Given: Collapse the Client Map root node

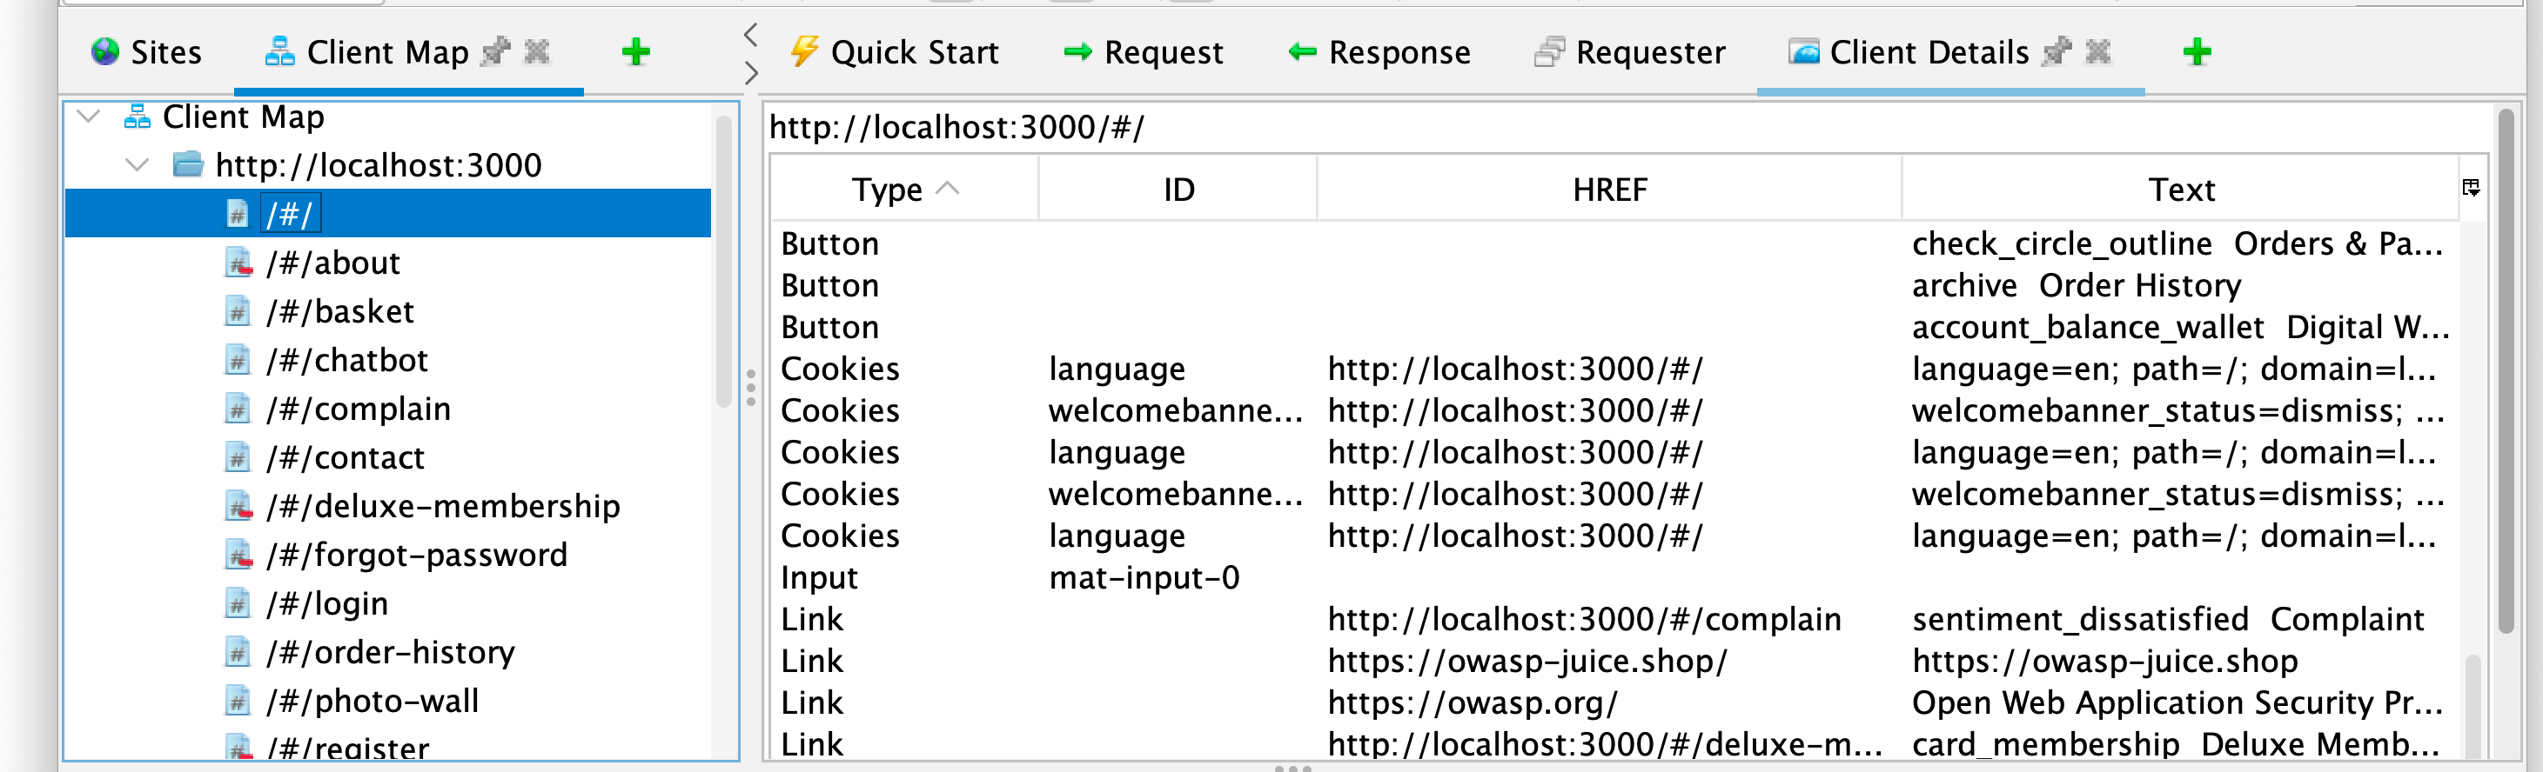Looking at the screenshot, I should click(89, 117).
